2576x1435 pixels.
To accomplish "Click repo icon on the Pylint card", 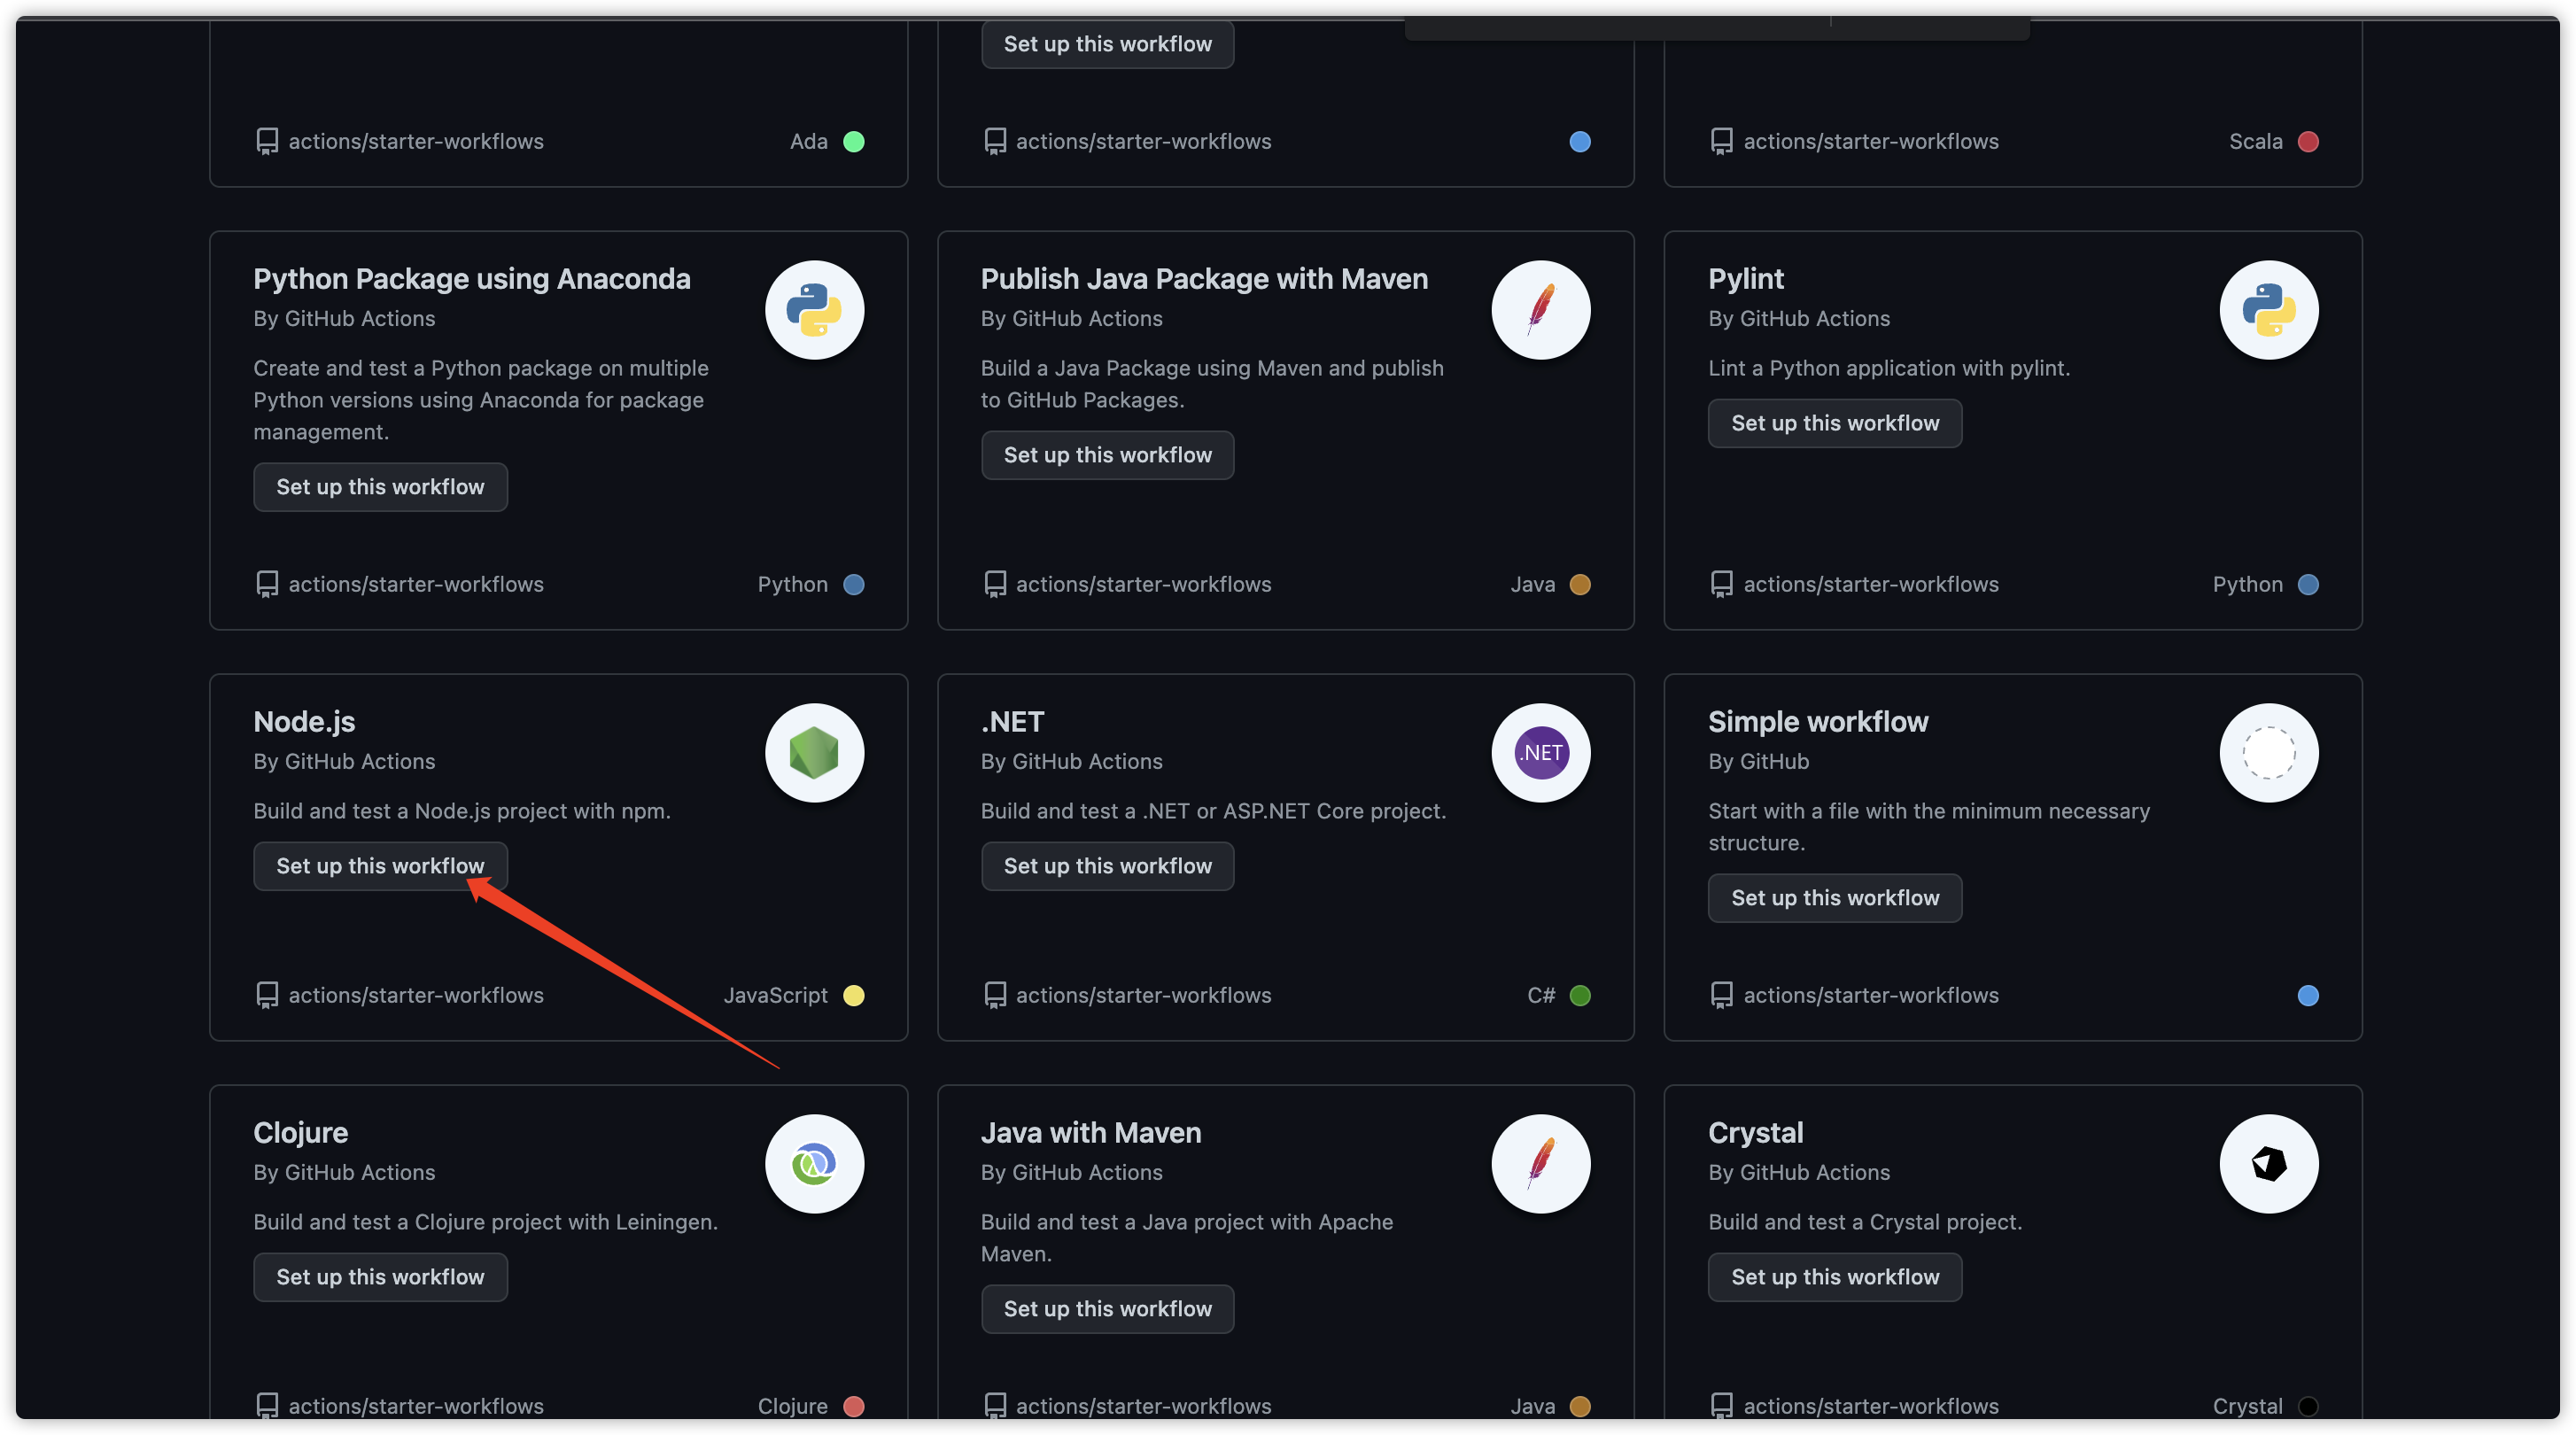I will click(1722, 585).
